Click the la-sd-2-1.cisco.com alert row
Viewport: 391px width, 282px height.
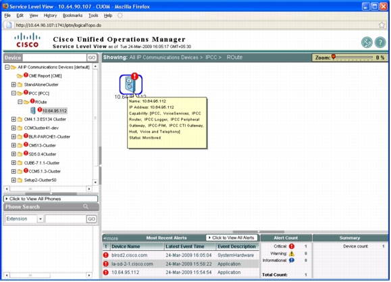pos(181,264)
